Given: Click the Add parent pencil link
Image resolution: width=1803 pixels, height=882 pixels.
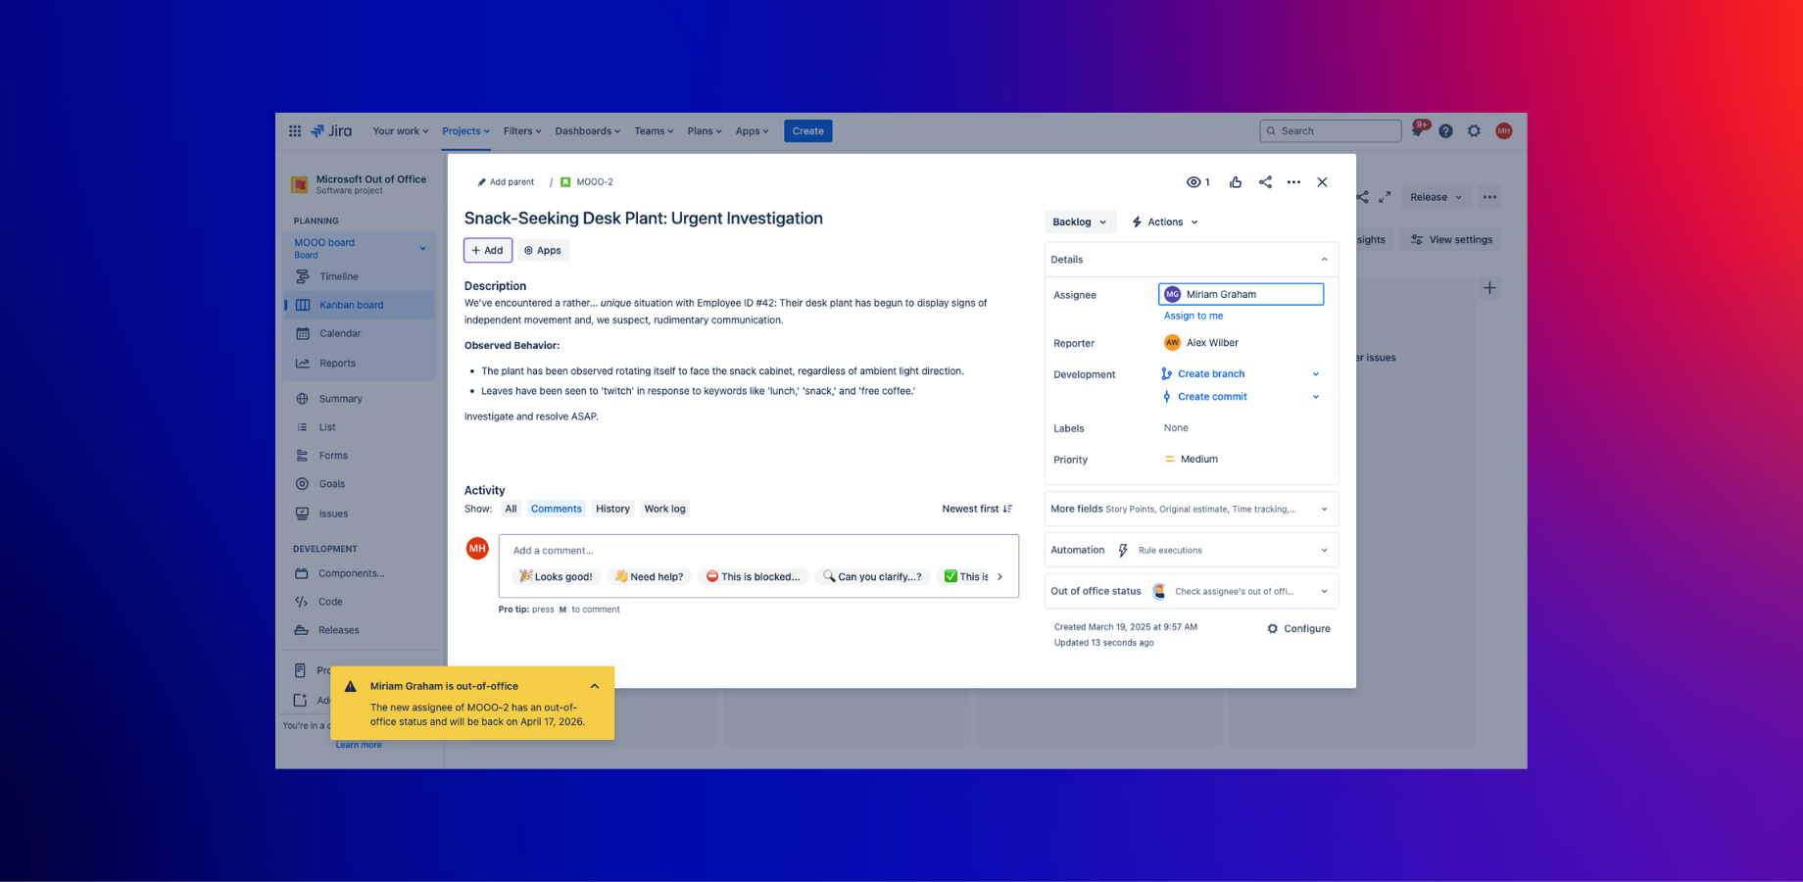Looking at the screenshot, I should (x=506, y=182).
